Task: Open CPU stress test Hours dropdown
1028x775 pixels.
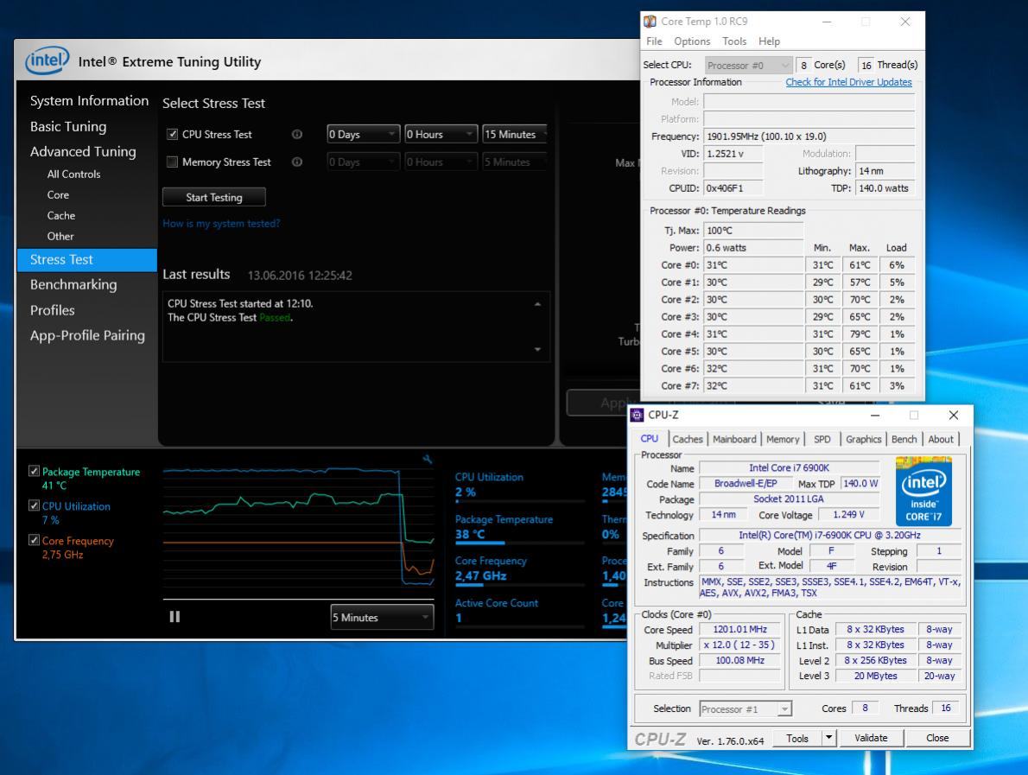Action: pyautogui.click(x=441, y=135)
